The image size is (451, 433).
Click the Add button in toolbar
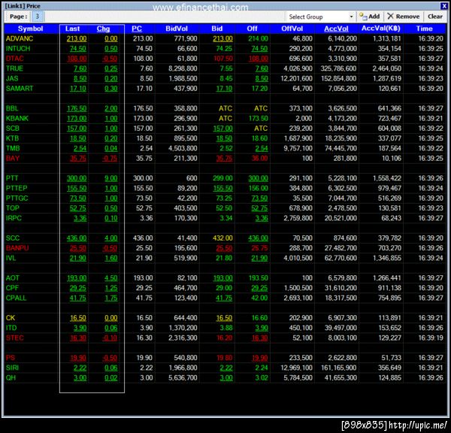coord(370,17)
